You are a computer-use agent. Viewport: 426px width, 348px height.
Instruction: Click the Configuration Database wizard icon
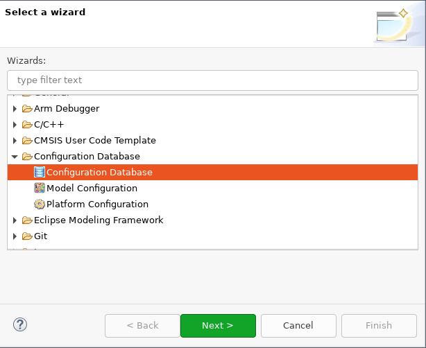point(40,172)
